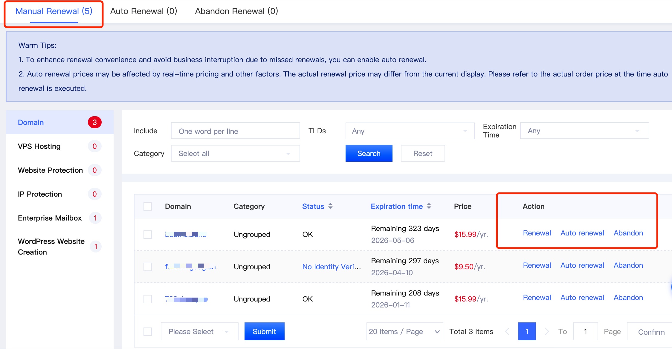Image resolution: width=672 pixels, height=349 pixels.
Task: Click the Include keywords input field
Action: click(235, 131)
